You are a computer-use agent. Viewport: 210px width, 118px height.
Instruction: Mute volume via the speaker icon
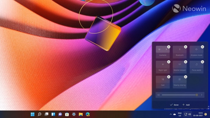point(158,95)
